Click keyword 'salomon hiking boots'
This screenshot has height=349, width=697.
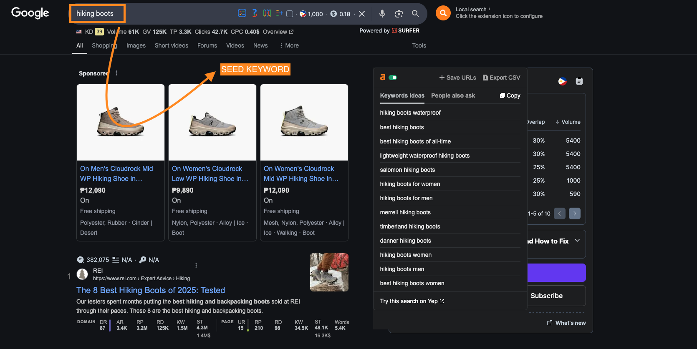(407, 170)
